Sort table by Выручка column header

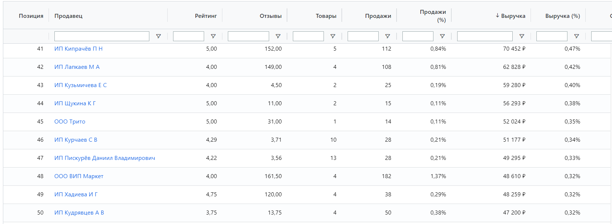coord(513,16)
